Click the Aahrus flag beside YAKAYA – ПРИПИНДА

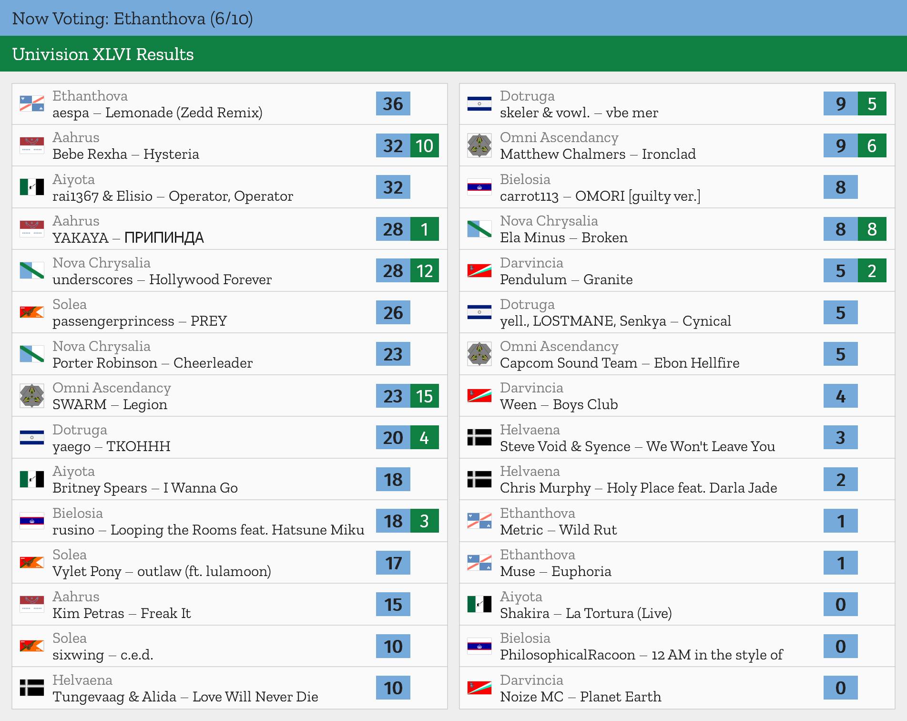[32, 229]
